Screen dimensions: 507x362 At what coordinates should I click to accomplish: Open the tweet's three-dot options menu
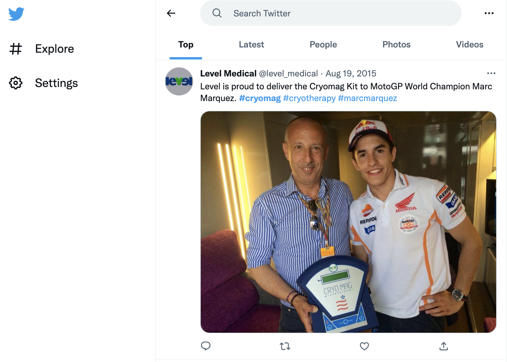tap(491, 73)
